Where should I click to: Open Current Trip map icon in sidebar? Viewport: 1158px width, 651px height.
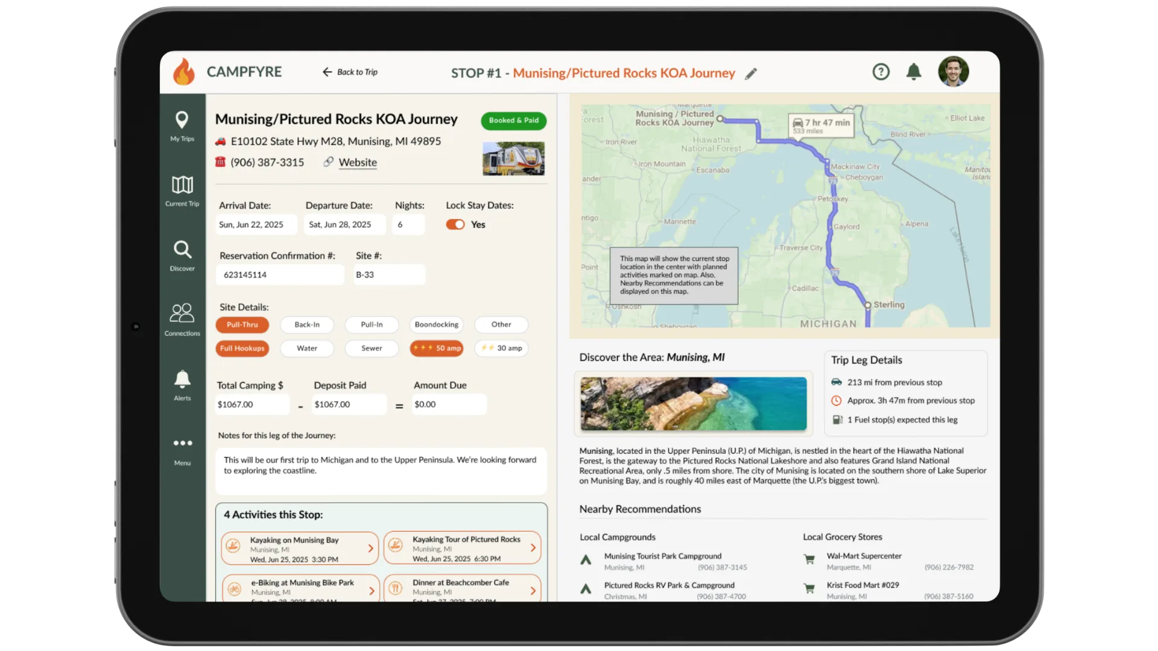click(182, 185)
